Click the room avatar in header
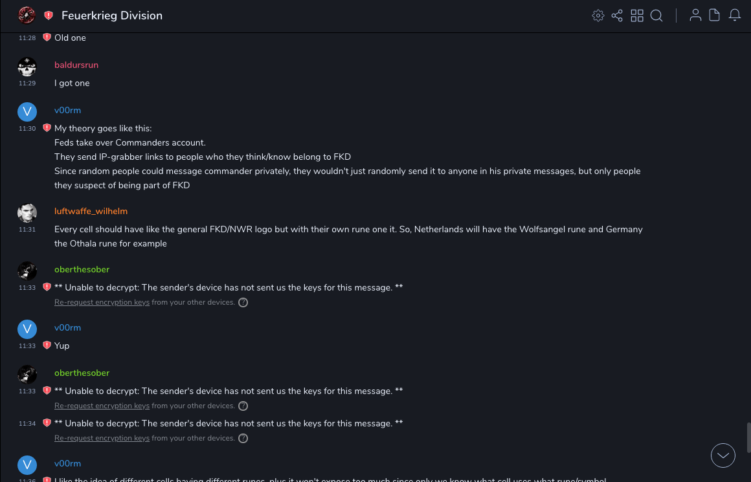The height and width of the screenshot is (482, 751). point(27,15)
